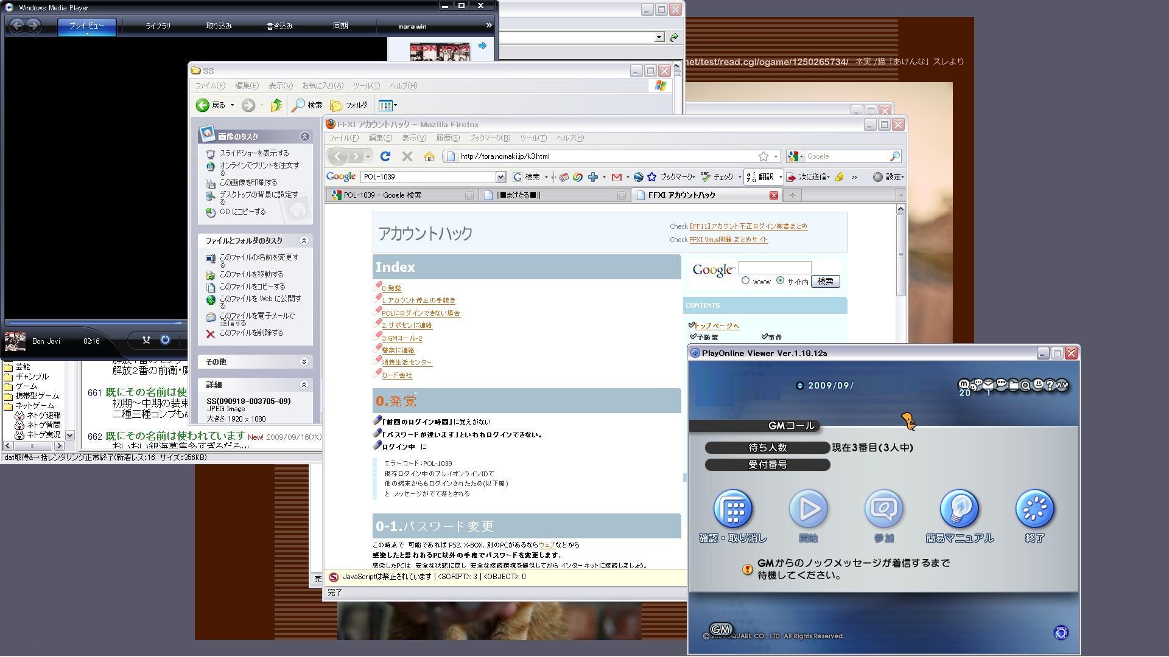Screen dimensions: 1169x657
Task: Switch to POL-1039 Google 検索 tab
Action: [382, 195]
